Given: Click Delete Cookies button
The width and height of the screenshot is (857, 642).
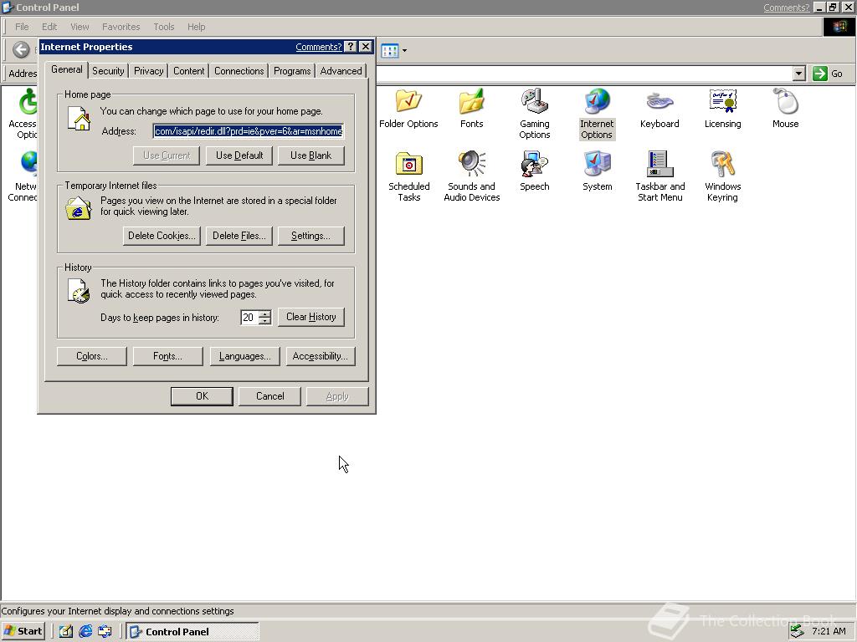Looking at the screenshot, I should [162, 236].
